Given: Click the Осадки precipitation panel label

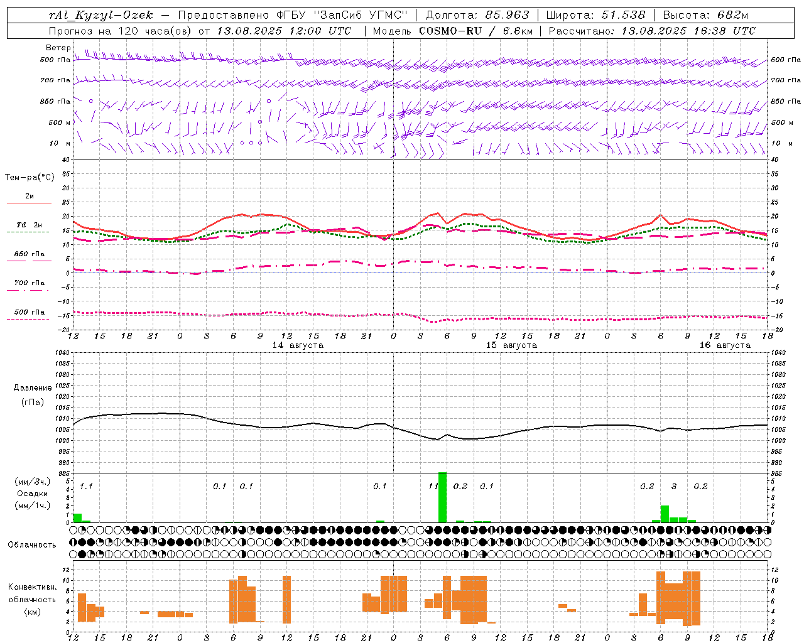Looking at the screenshot, I should [32, 494].
